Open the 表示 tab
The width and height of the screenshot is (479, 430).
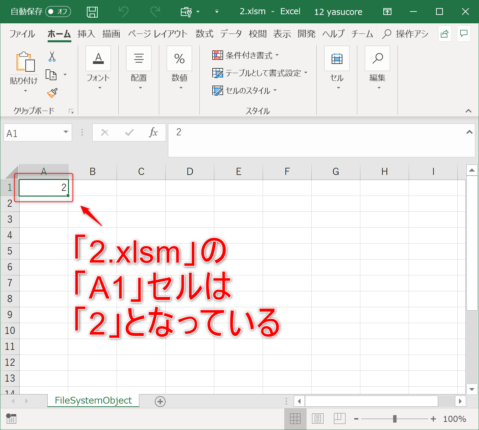pyautogui.click(x=282, y=34)
